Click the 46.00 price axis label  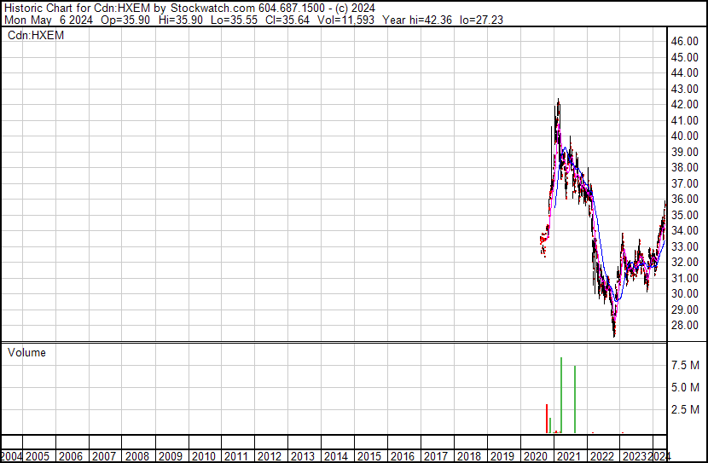685,41
